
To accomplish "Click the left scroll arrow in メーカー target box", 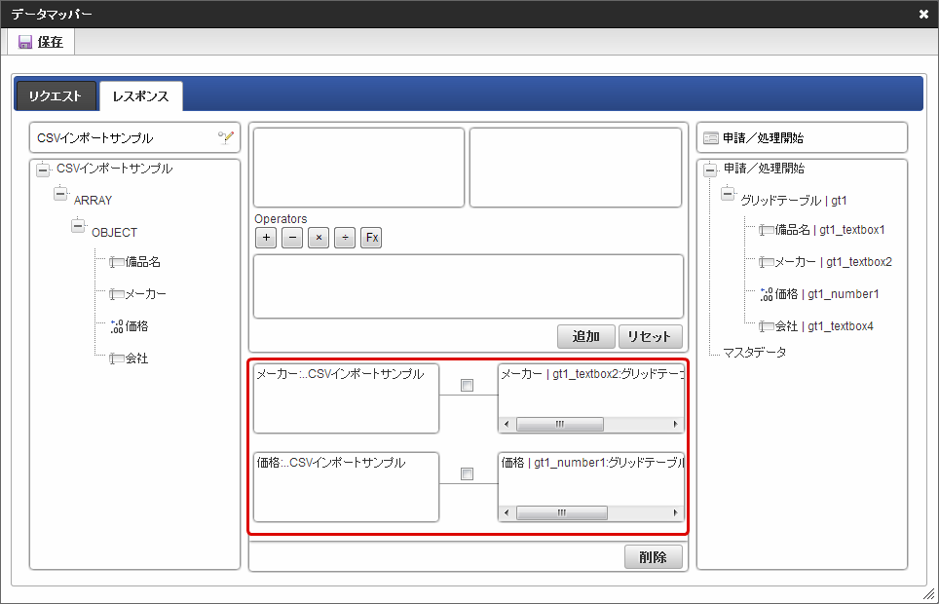I will tap(507, 424).
